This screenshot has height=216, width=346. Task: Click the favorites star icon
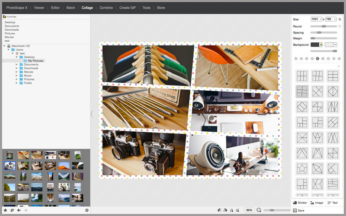(x=5, y=210)
